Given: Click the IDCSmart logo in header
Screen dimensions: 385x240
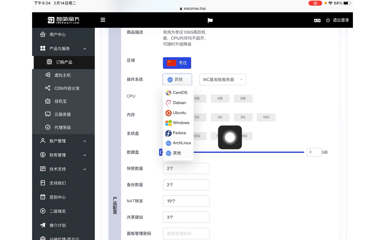Looking at the screenshot, I should tap(63, 20).
